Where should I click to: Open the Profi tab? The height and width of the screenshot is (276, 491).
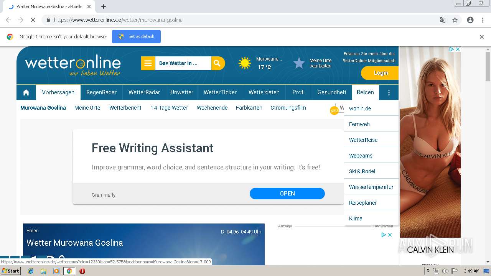point(298,92)
